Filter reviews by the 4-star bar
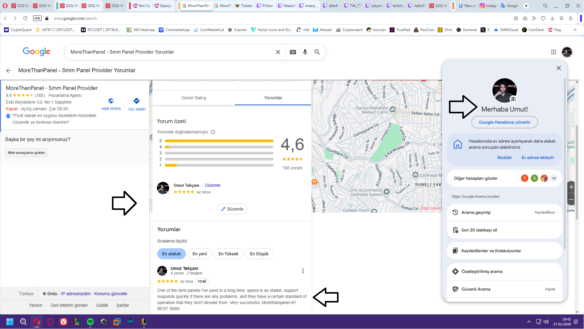 [x=219, y=147]
